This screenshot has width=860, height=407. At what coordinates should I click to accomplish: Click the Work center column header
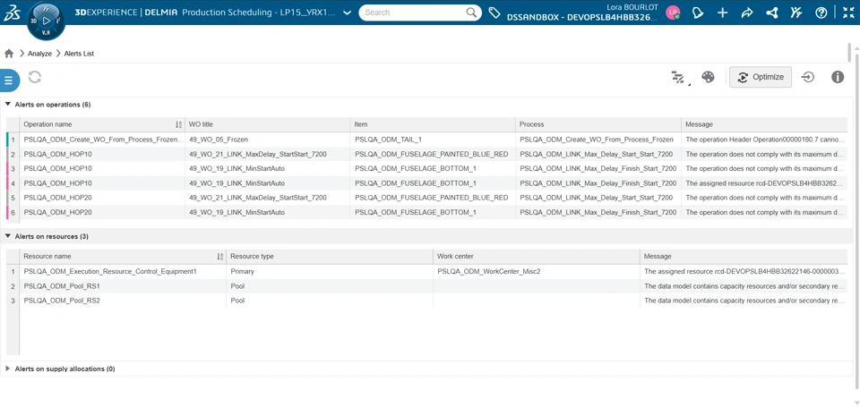[537, 257]
